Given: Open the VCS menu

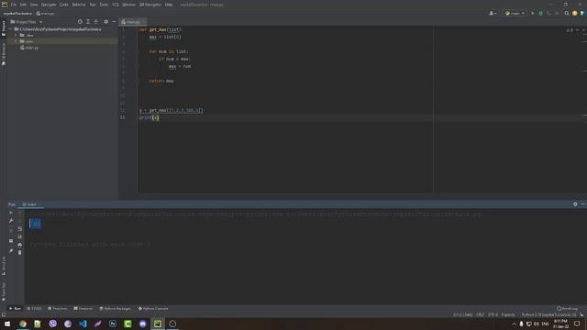Looking at the screenshot, I should coord(116,5).
